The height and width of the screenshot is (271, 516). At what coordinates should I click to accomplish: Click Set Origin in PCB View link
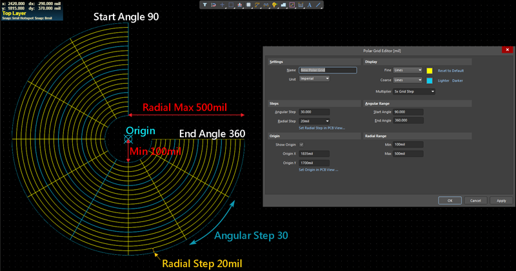coord(318,169)
